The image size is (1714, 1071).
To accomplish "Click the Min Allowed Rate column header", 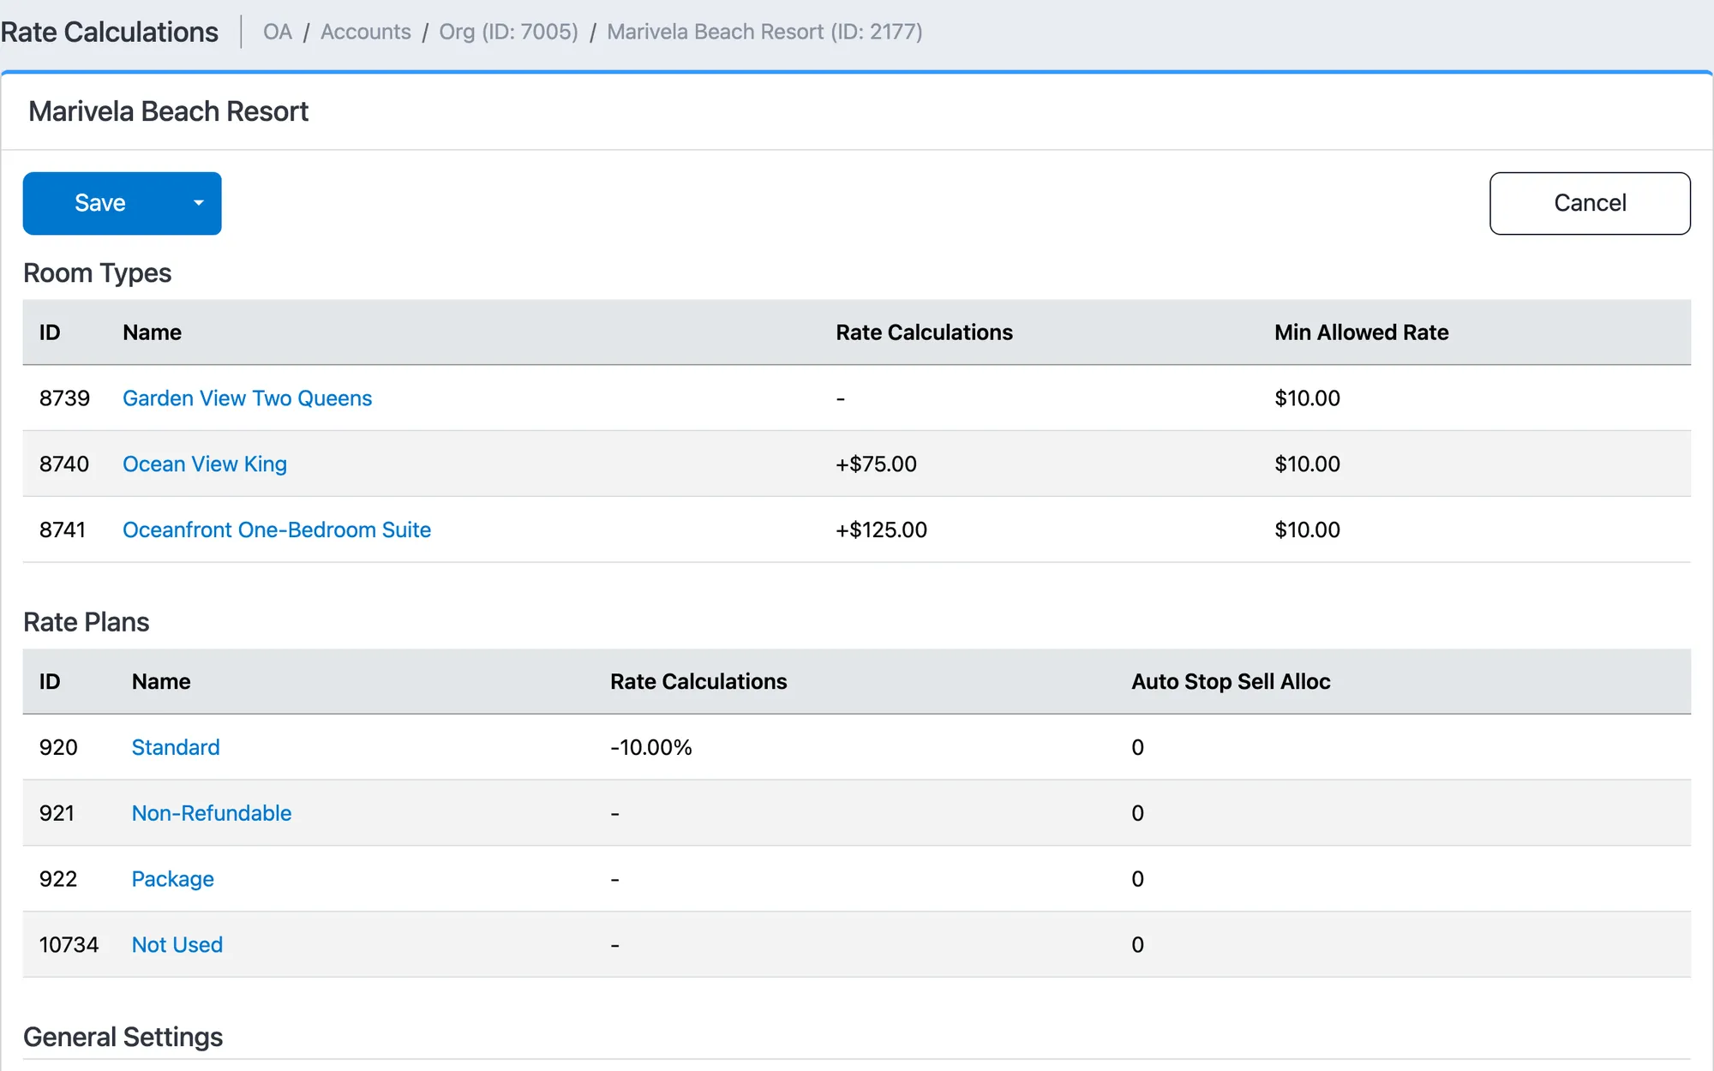I will [1361, 332].
